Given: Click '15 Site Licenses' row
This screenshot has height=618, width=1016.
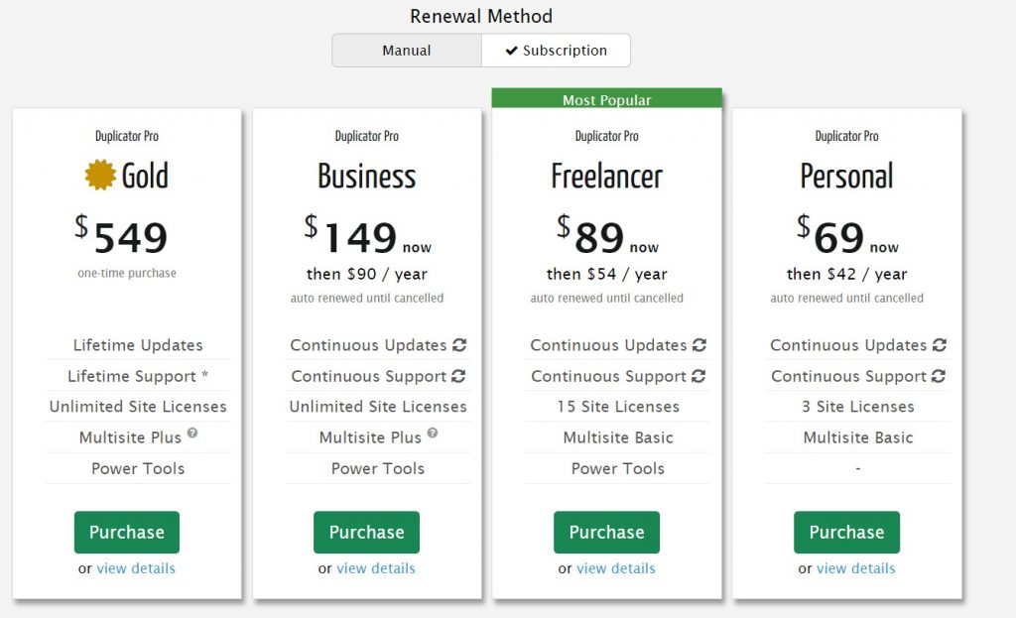Looking at the screenshot, I should tap(618, 407).
